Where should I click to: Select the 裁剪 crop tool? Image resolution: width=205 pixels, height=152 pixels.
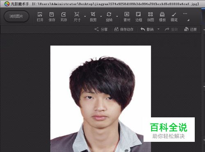(x=93, y=17)
